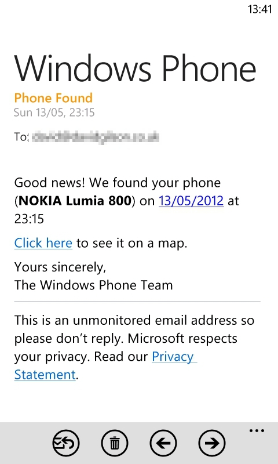
Task: Open the 'Privacy' link text
Action: pyautogui.click(x=174, y=357)
